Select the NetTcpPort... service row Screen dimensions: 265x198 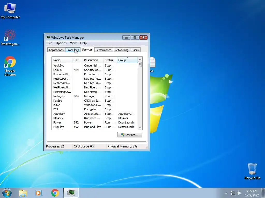click(x=95, y=79)
